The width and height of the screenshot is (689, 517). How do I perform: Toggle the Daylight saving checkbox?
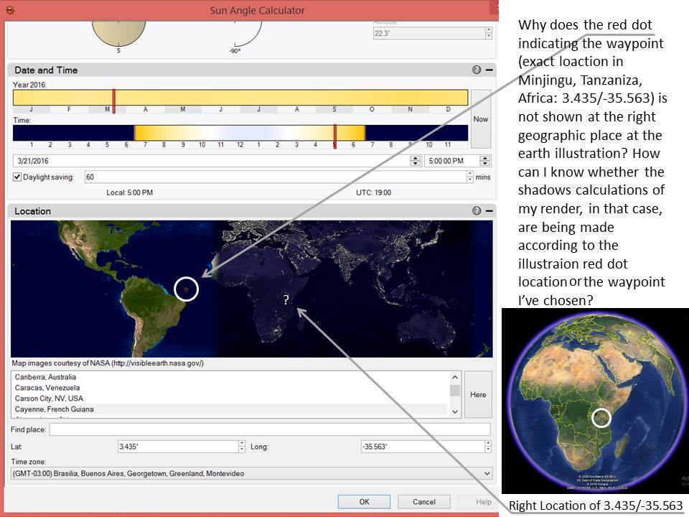(17, 177)
